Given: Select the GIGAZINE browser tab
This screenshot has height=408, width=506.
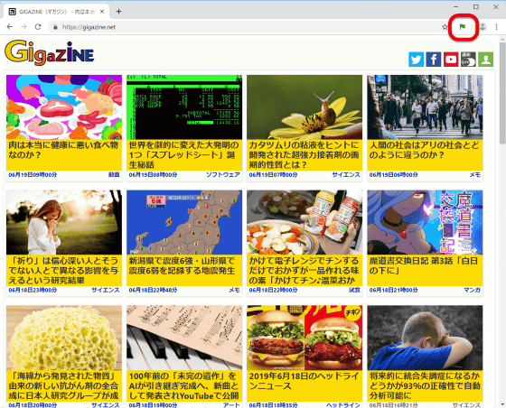Looking at the screenshot, I should [x=57, y=12].
